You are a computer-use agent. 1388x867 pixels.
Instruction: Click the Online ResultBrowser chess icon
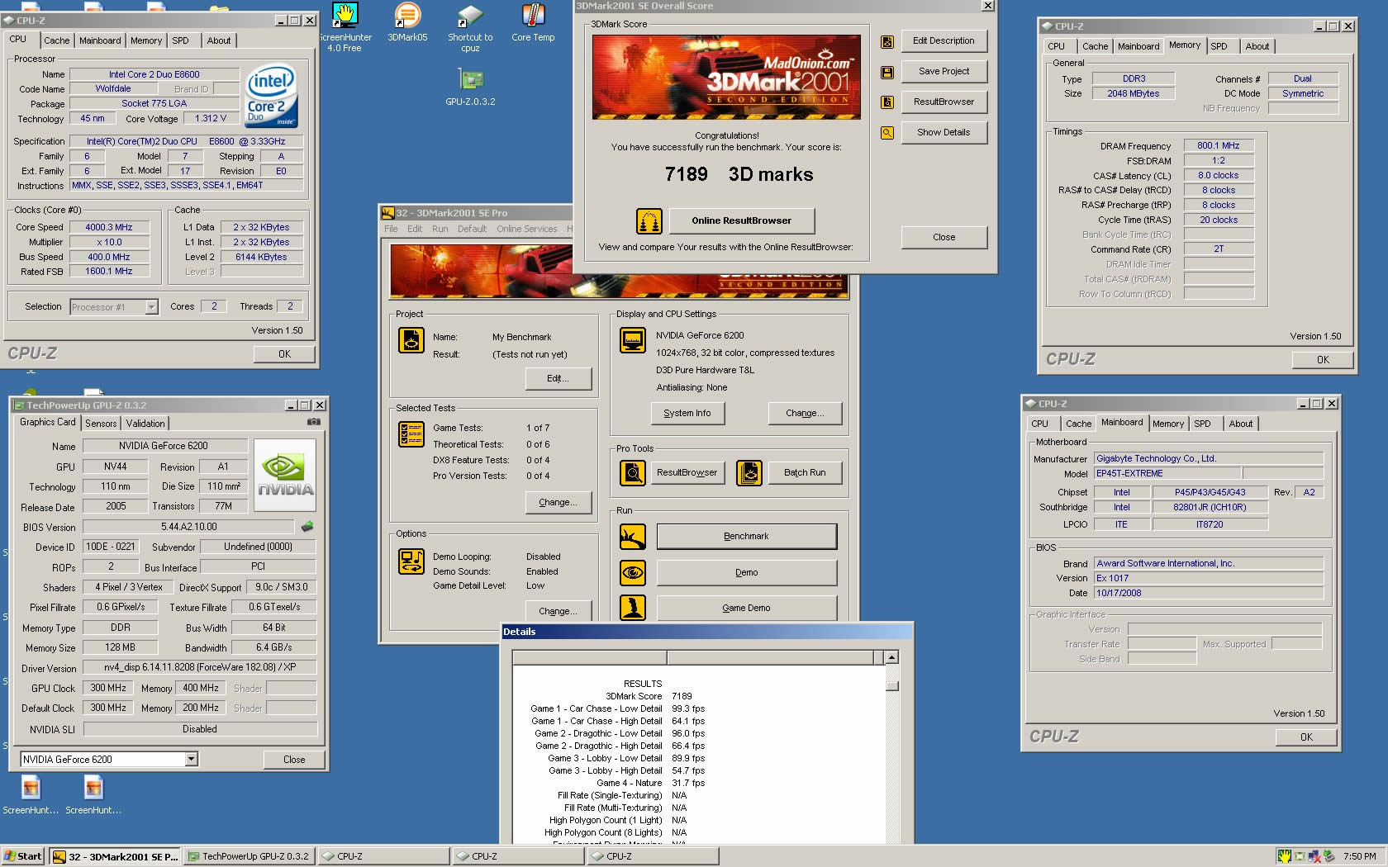point(649,220)
